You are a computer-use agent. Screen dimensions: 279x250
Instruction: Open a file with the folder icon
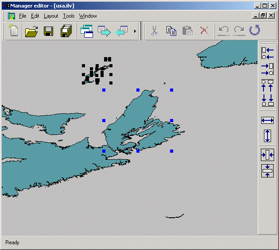point(31,31)
